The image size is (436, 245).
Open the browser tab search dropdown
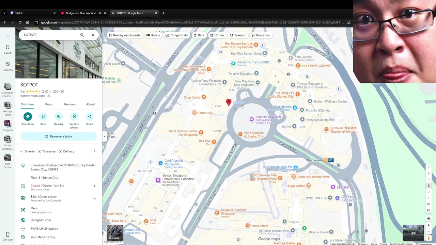[x=4, y=13]
